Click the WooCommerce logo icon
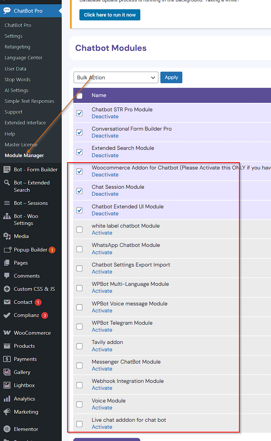 pos(7,333)
